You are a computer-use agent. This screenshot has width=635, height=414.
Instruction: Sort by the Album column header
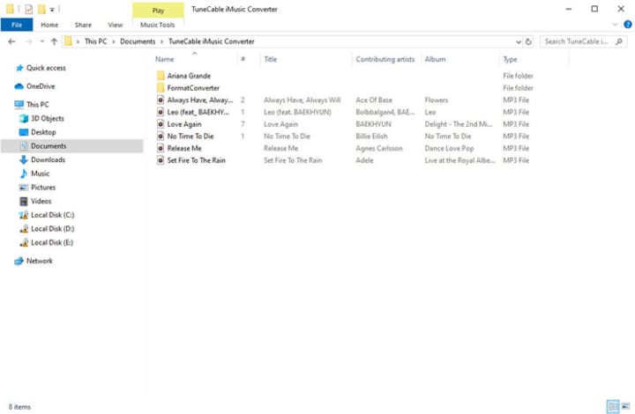click(436, 59)
